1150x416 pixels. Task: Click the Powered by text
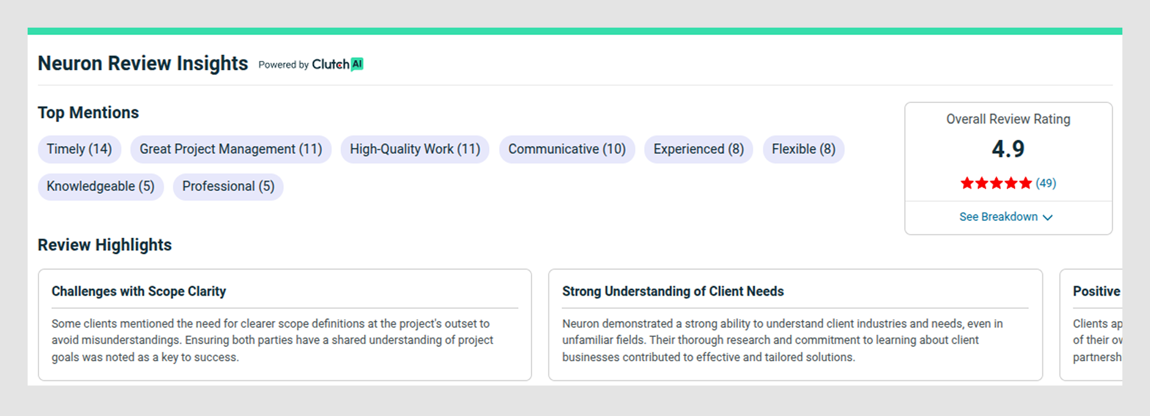click(x=284, y=65)
